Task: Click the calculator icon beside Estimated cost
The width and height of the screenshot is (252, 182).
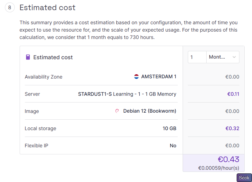Action: [x=28, y=57]
